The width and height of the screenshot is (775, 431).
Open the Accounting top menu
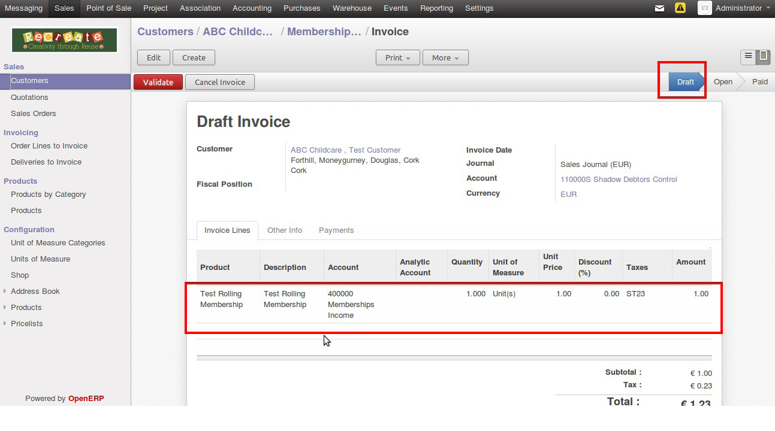tap(252, 8)
